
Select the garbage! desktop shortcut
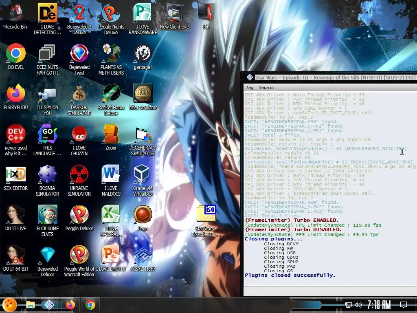(143, 56)
